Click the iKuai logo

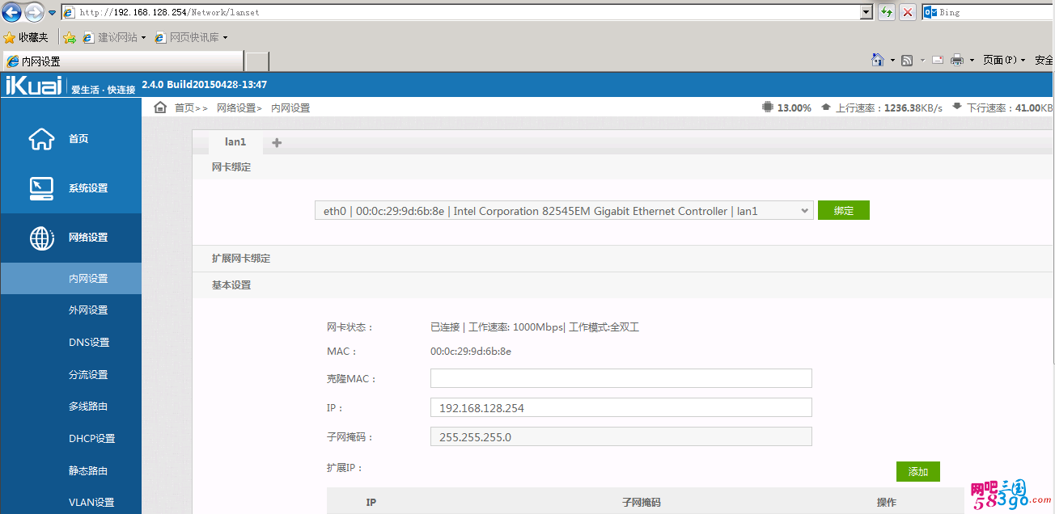point(34,85)
